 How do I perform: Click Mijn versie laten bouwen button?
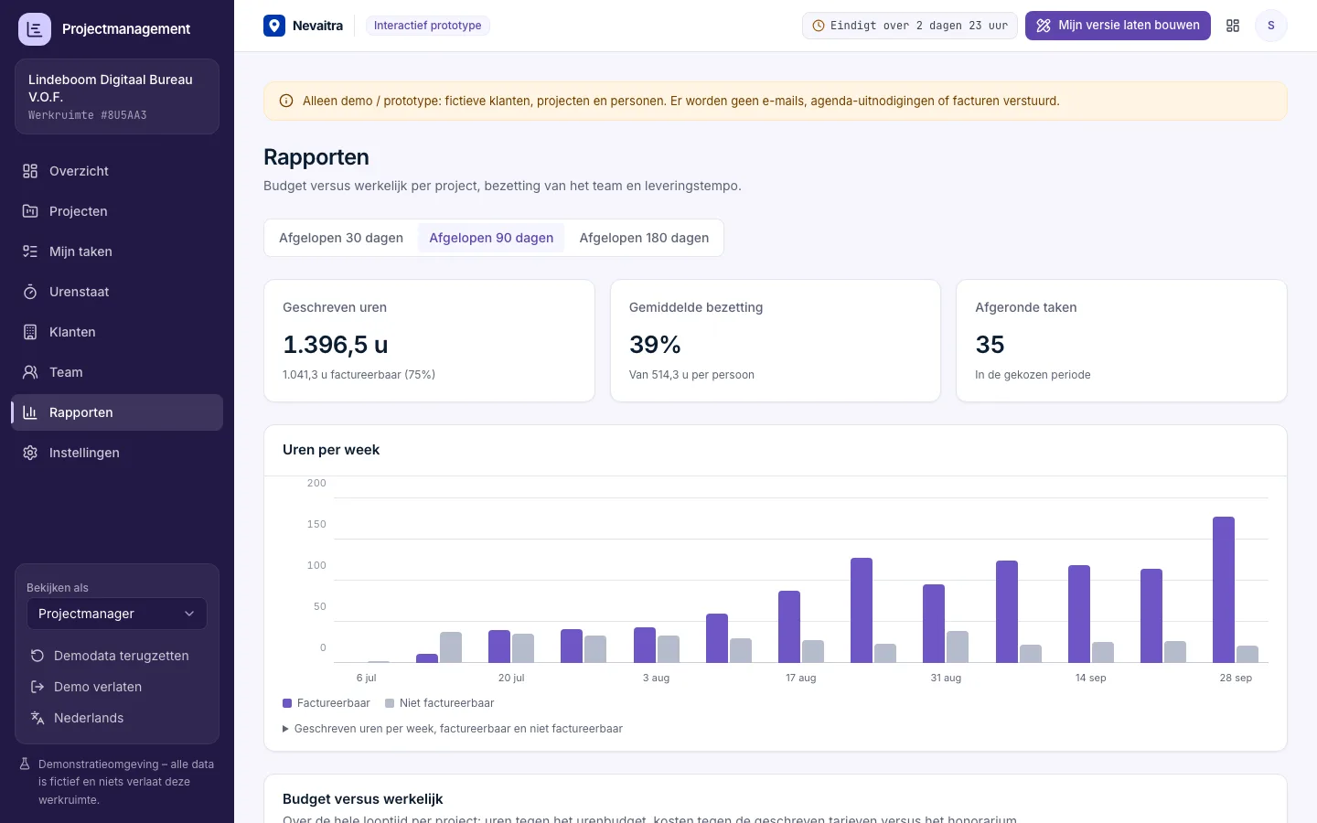pos(1118,26)
